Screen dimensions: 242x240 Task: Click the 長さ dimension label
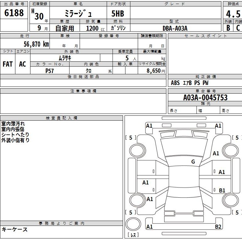[x=174, y=110]
